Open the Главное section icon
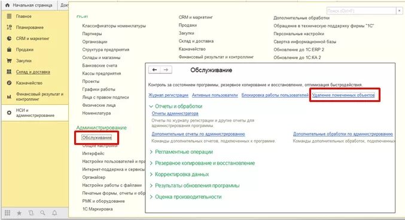 [x=9, y=16]
